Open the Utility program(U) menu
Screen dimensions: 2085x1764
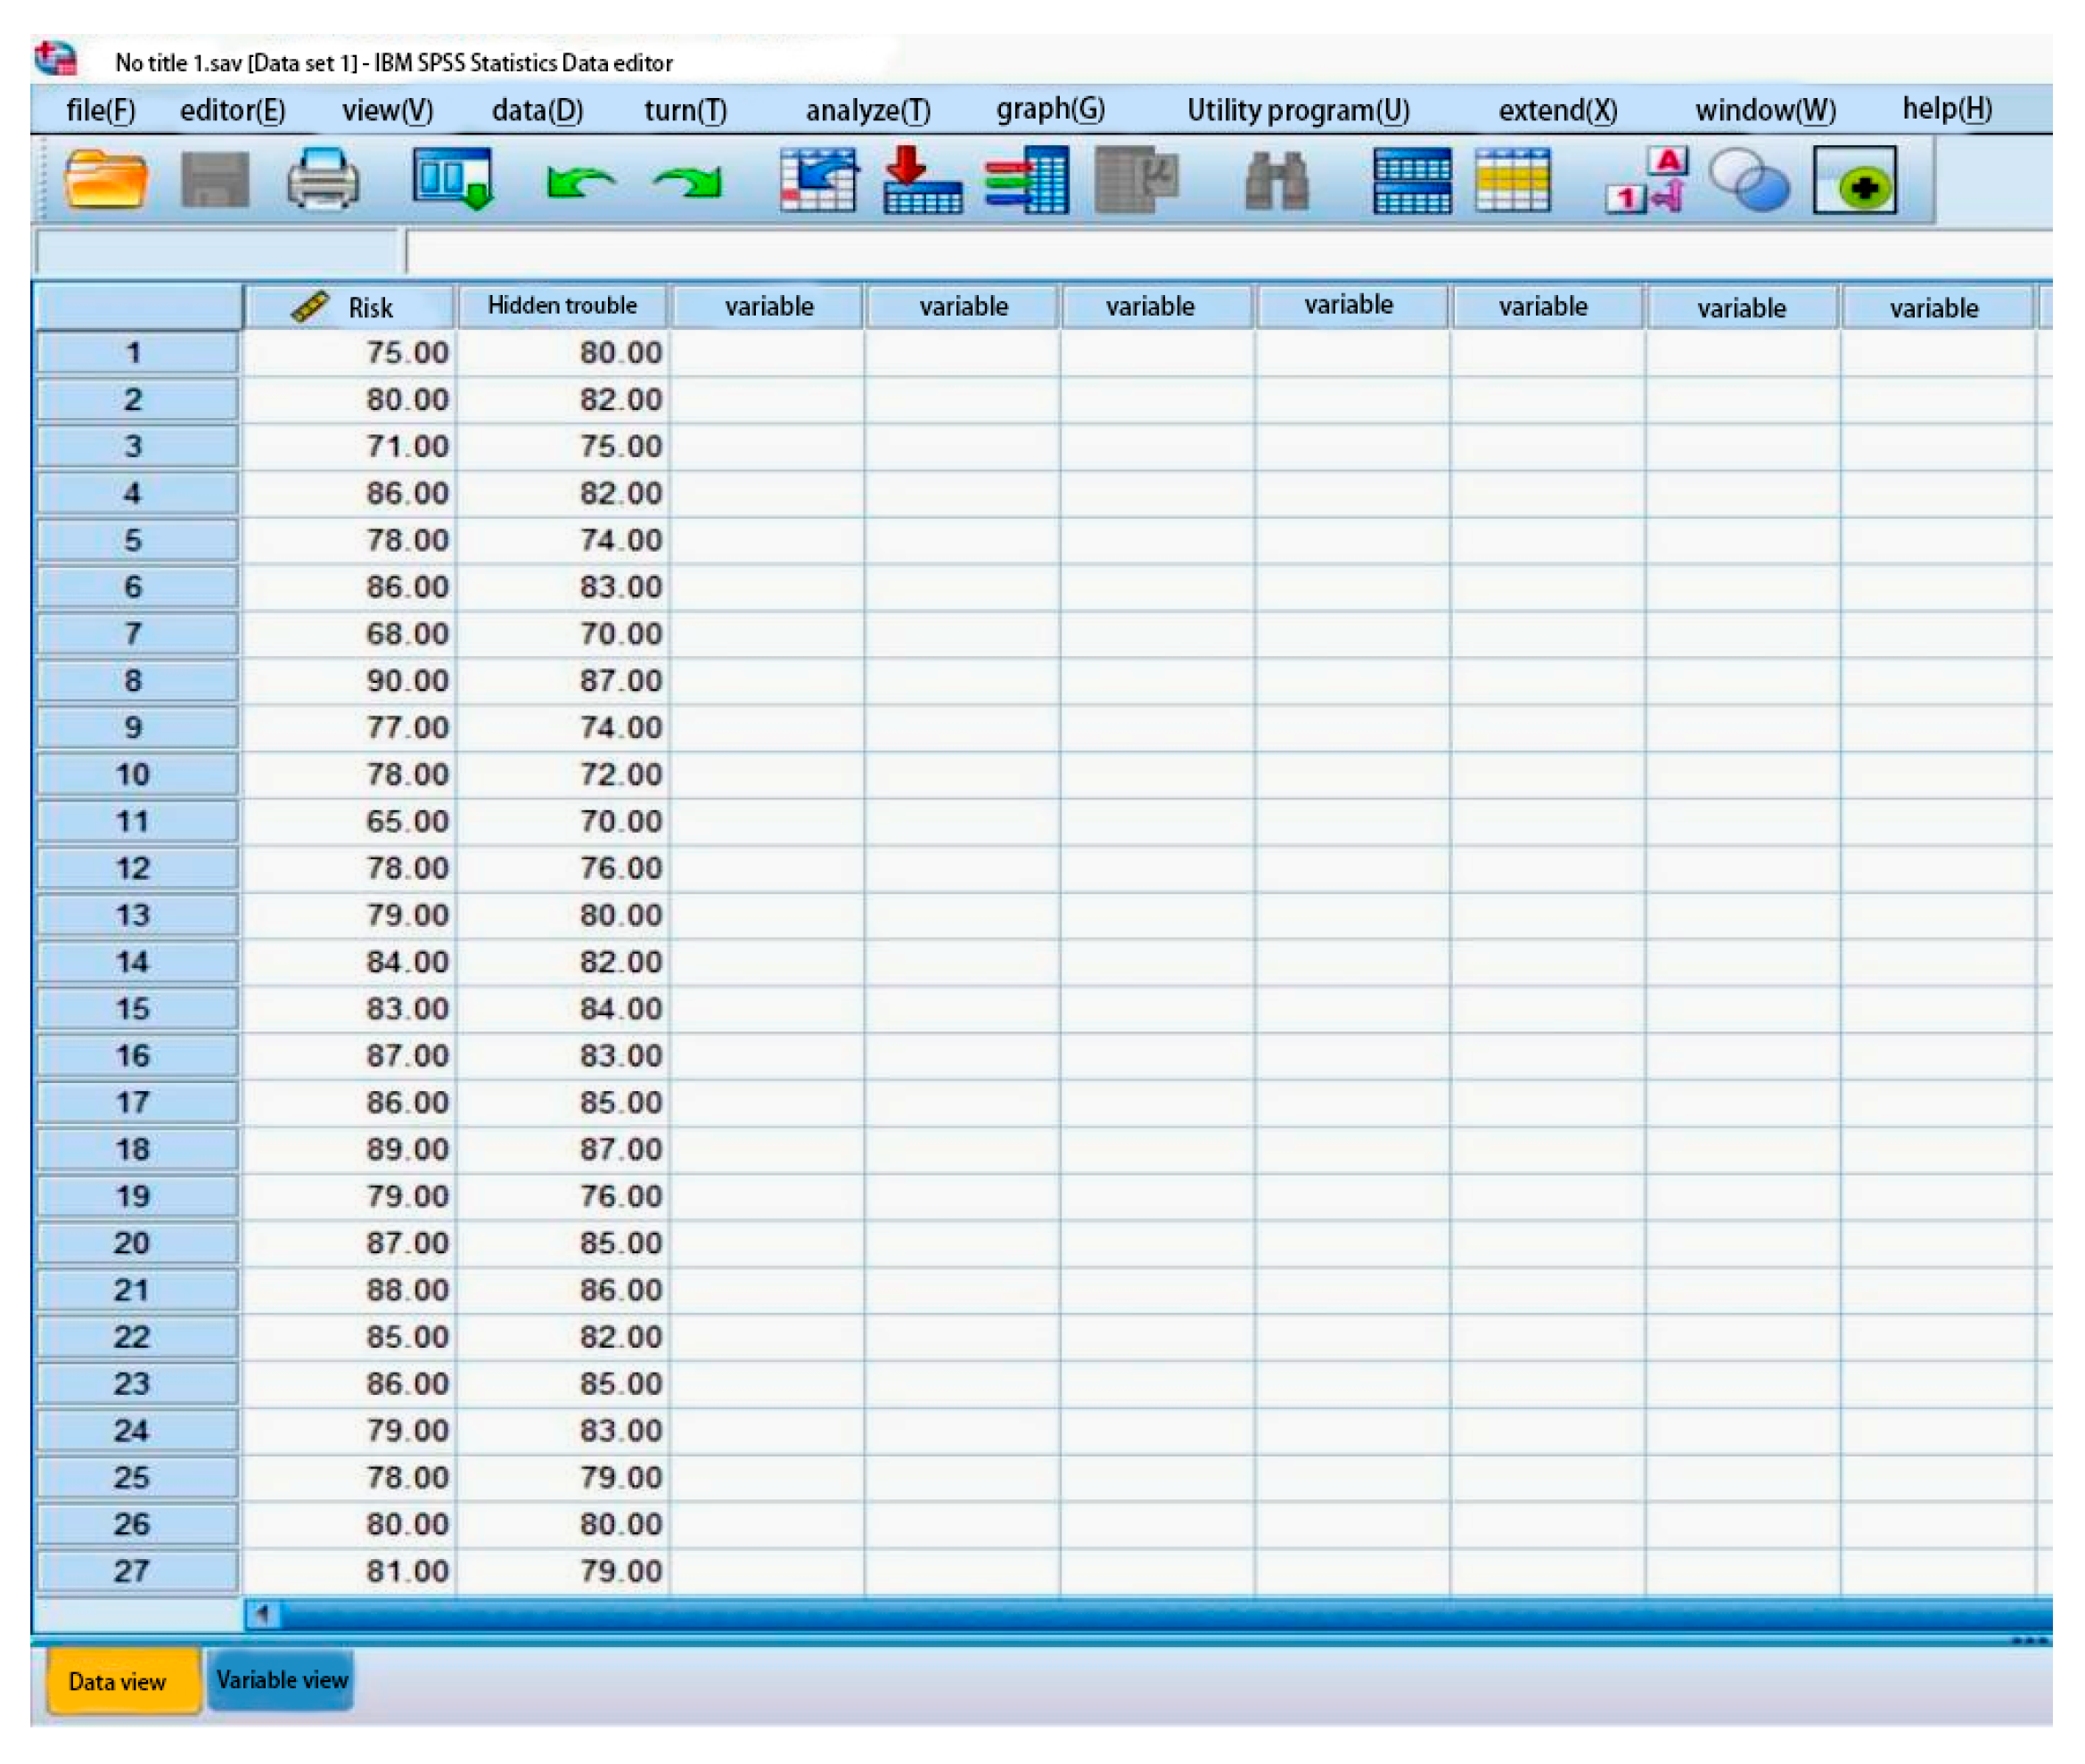click(x=1299, y=110)
